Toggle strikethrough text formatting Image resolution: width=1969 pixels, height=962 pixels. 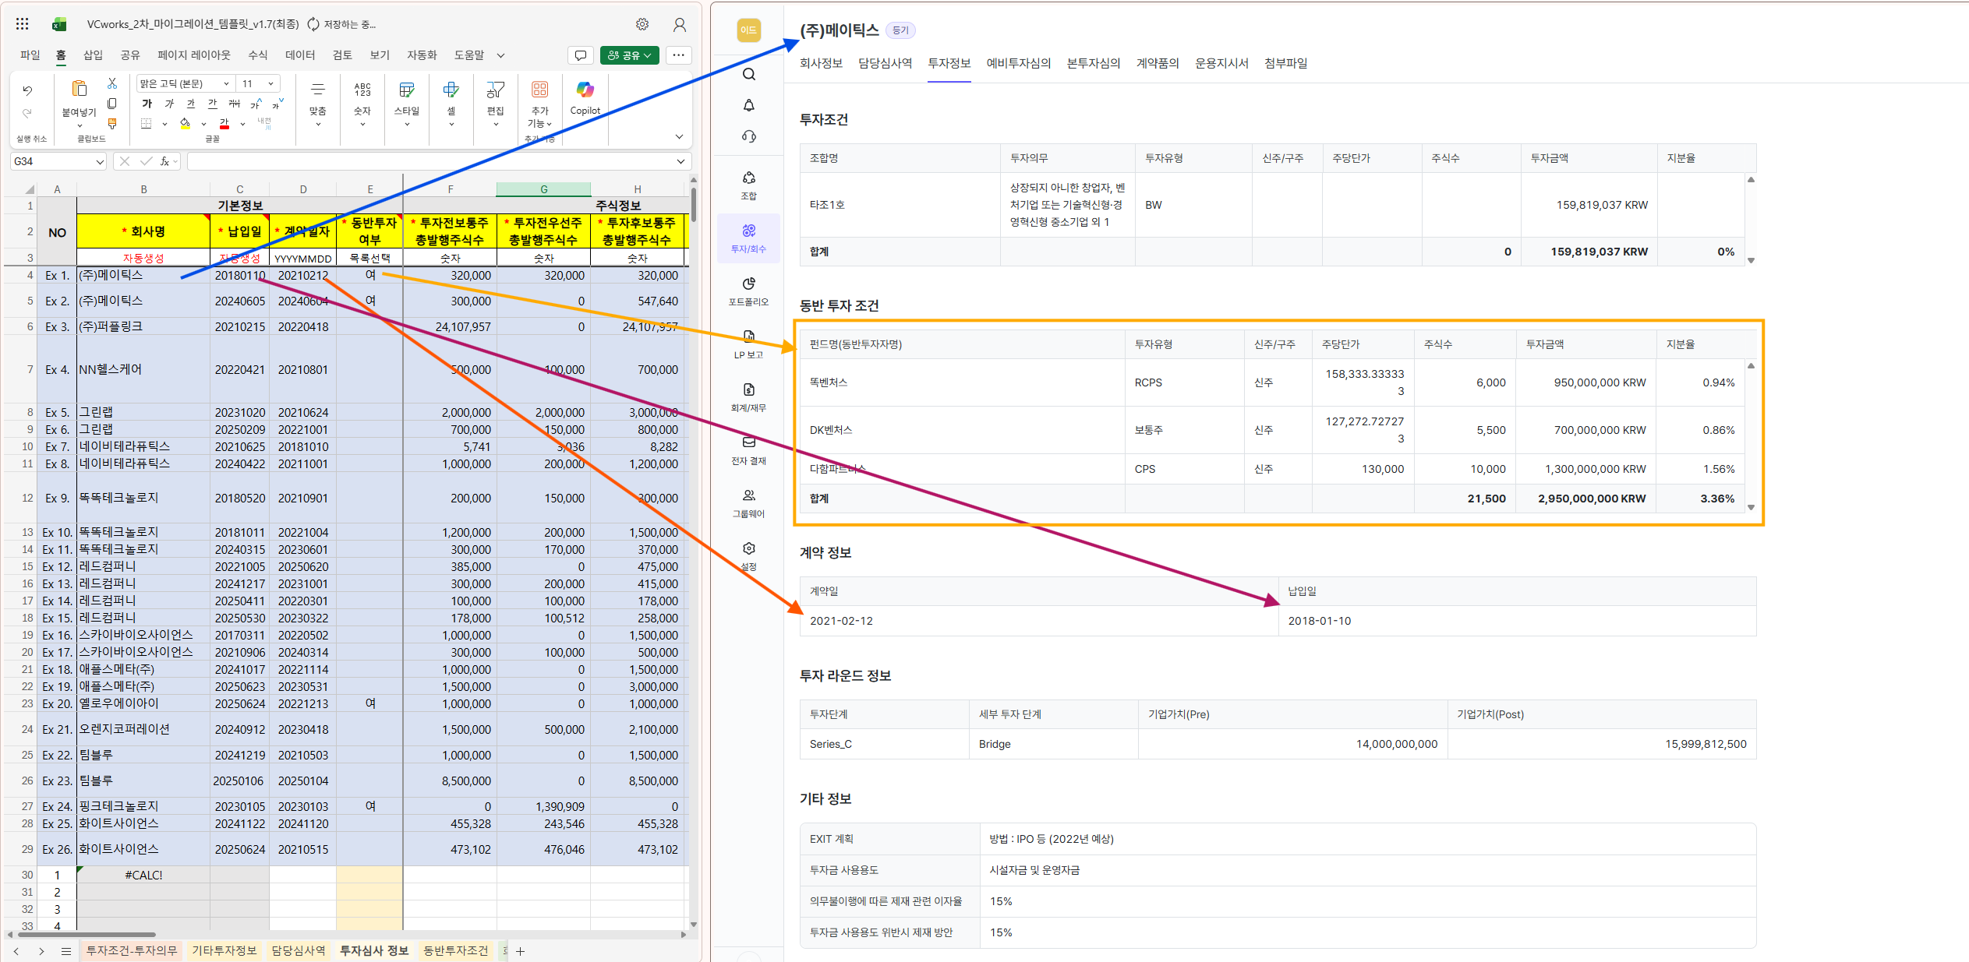coord(234,104)
